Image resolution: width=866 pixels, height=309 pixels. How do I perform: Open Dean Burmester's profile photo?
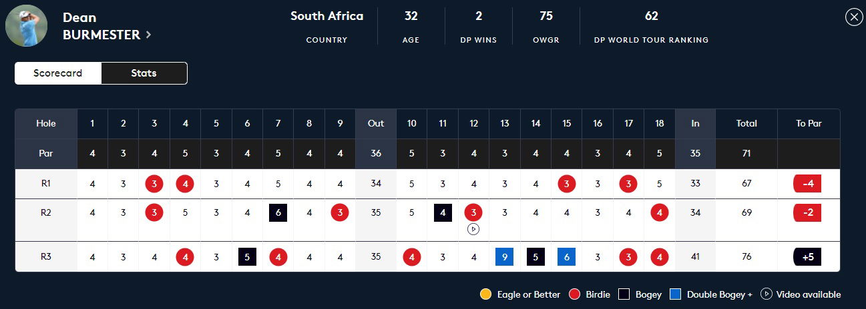(x=27, y=25)
